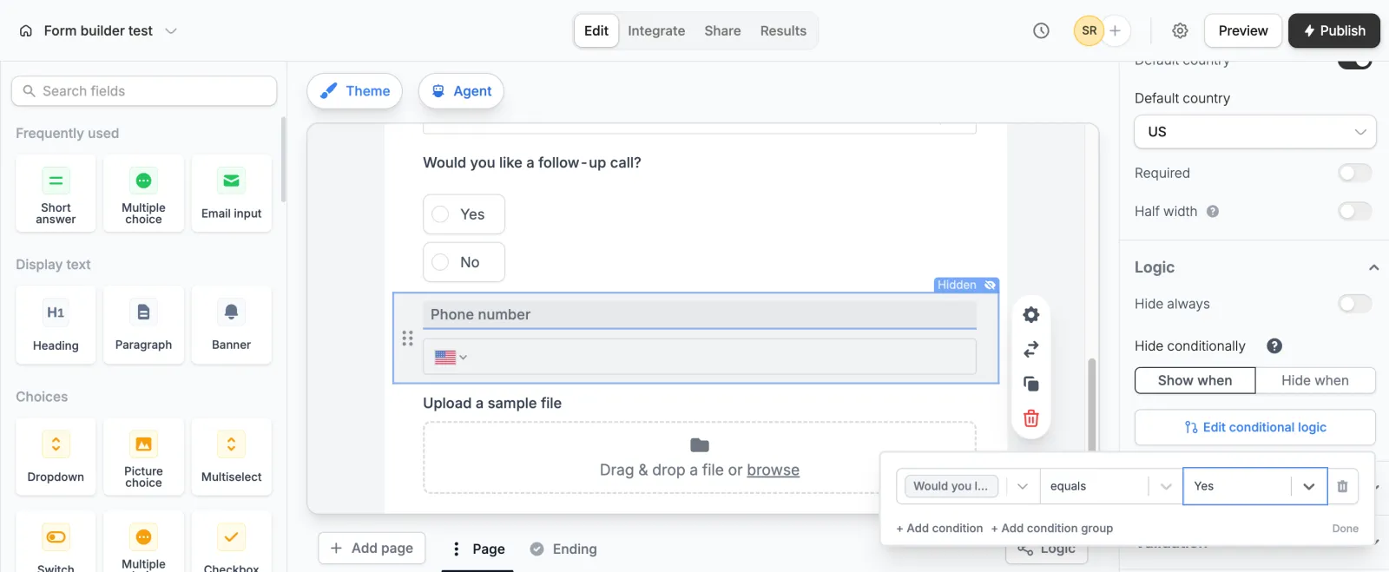Open the 'Yes' value dropdown
1389x572 pixels.
(1254, 486)
